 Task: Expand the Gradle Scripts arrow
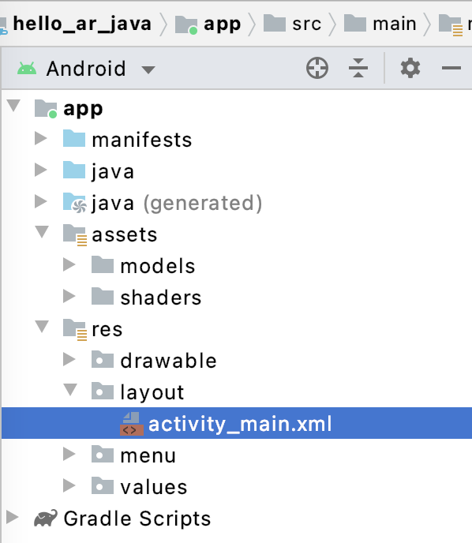click(x=13, y=518)
